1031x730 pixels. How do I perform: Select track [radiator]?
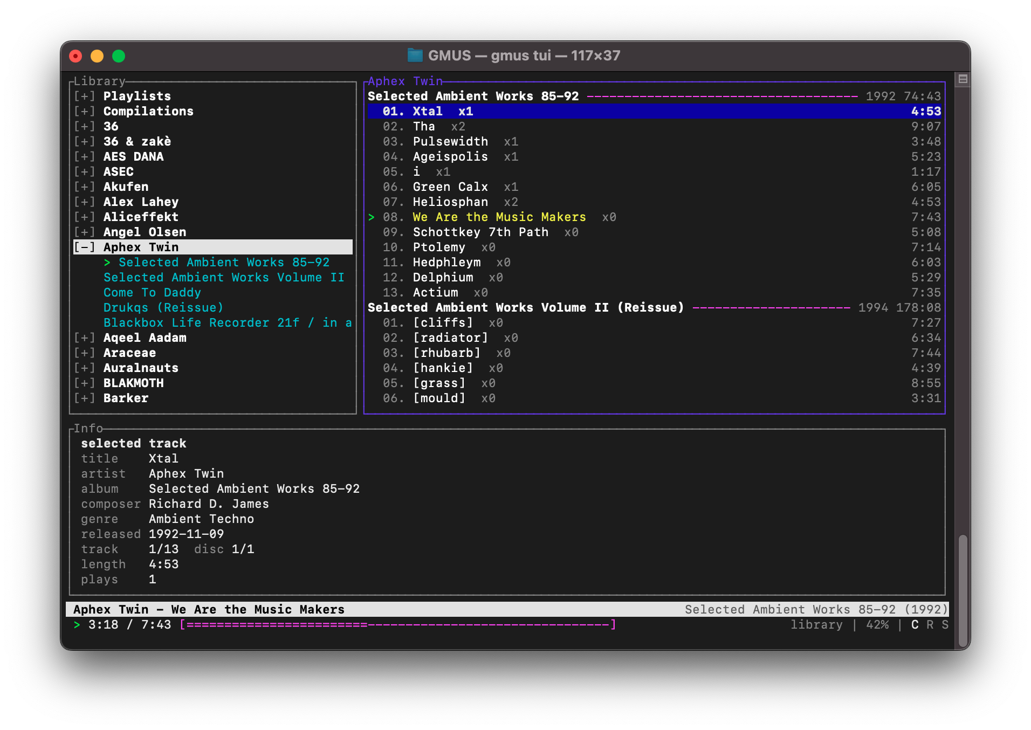pyautogui.click(x=654, y=338)
